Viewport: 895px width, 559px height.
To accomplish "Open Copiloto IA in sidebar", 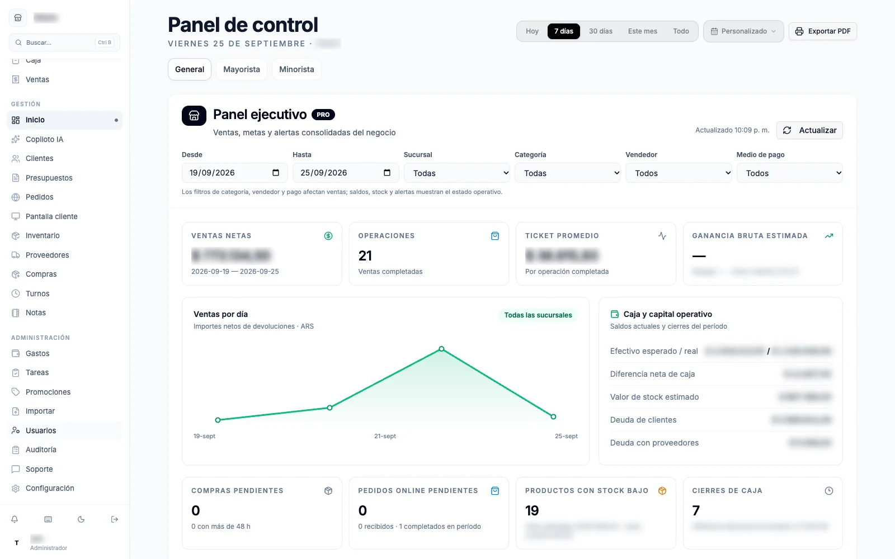I will tap(65, 139).
